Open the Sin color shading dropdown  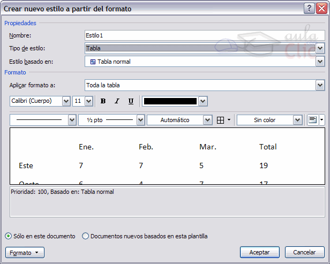tap(298, 120)
